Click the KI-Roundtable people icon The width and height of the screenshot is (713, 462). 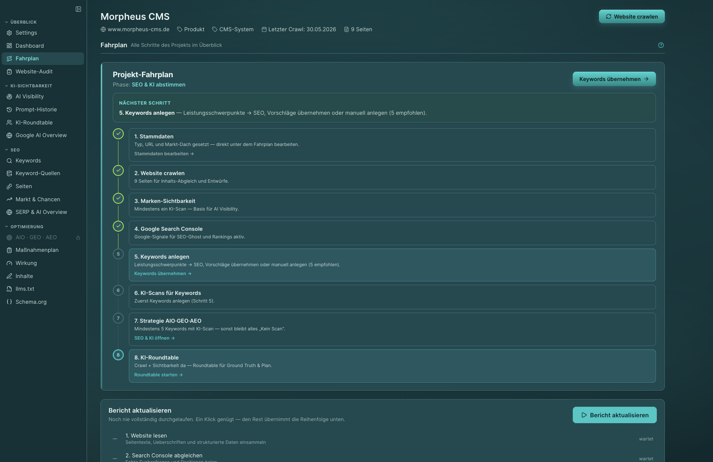[x=9, y=123]
